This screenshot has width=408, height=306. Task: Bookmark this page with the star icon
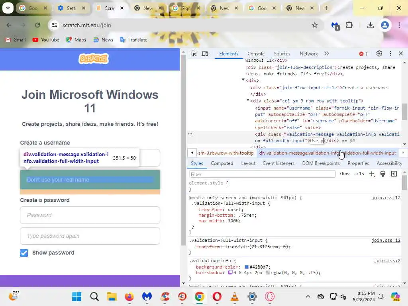pyautogui.click(x=315, y=25)
